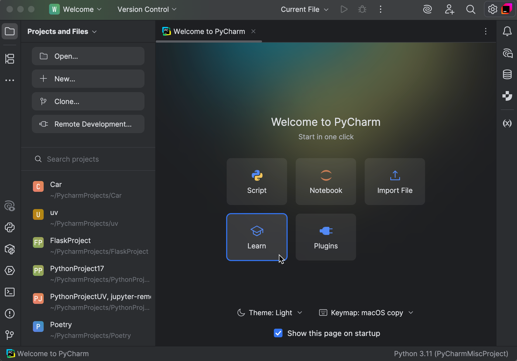
Task: Open the Remote Development dialog
Action: point(88,124)
